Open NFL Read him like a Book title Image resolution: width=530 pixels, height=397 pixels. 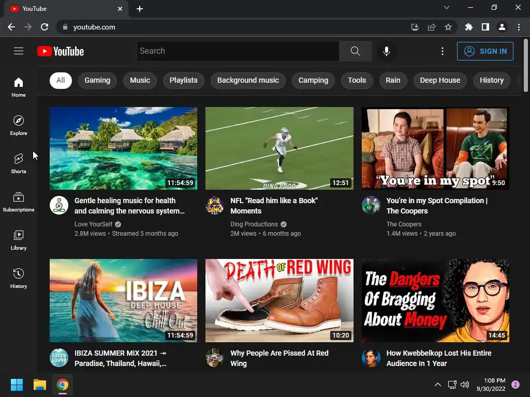click(x=274, y=206)
